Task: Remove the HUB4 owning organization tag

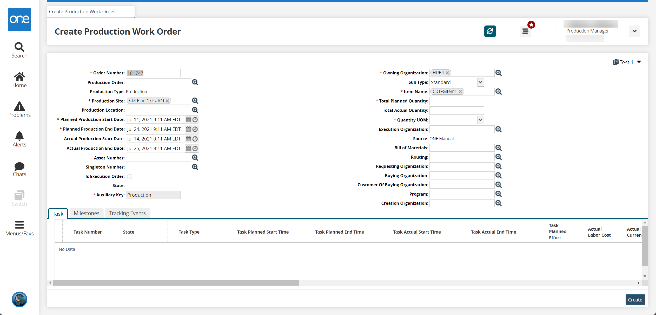Action: [x=447, y=73]
